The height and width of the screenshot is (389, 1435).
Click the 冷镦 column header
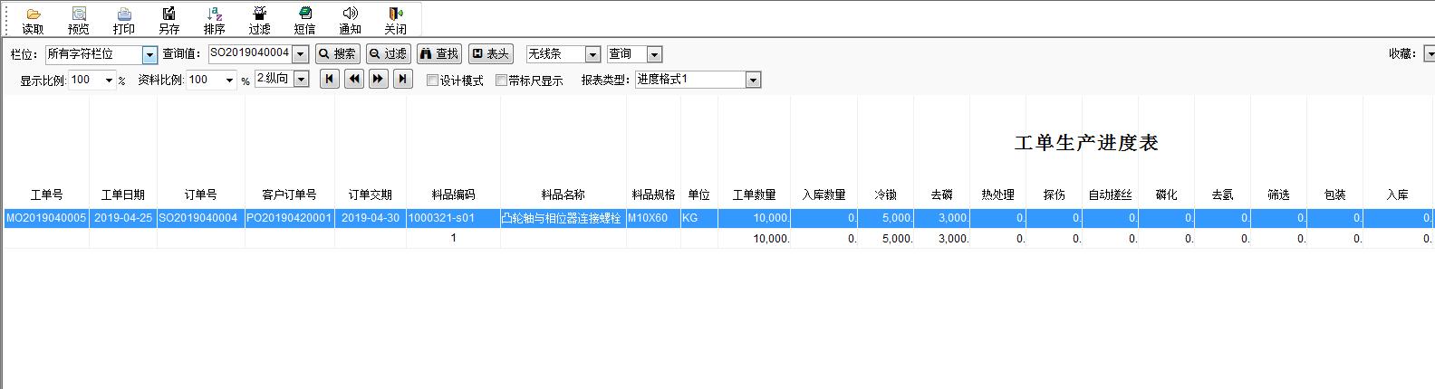pos(886,194)
